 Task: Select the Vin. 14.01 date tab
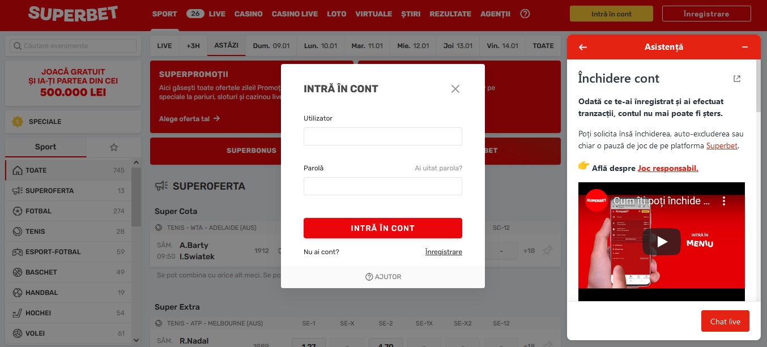point(502,46)
